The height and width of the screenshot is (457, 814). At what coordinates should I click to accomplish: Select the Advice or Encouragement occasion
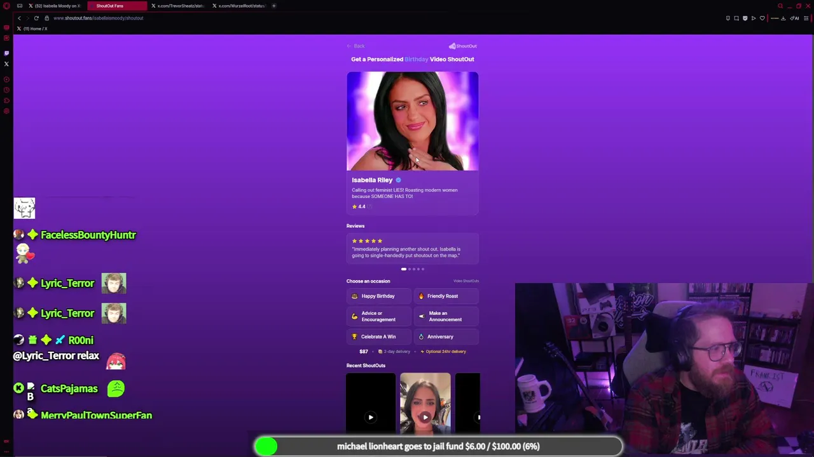point(379,316)
